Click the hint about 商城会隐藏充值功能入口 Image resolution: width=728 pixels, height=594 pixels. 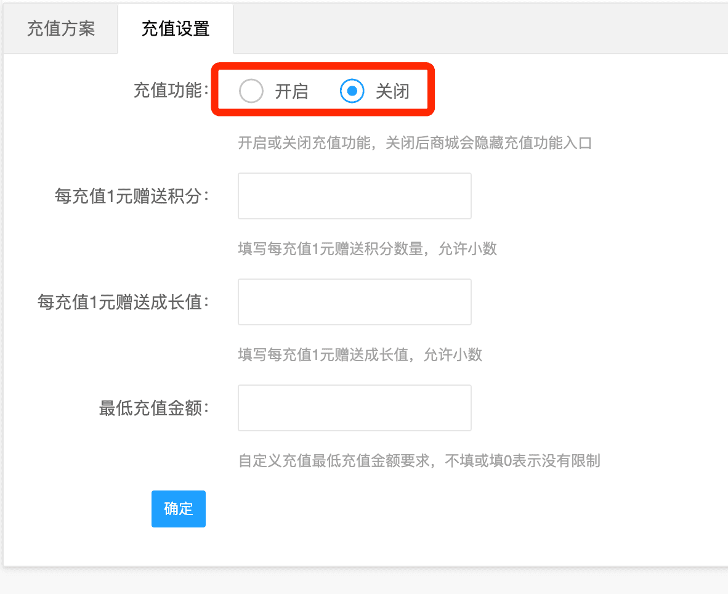coord(415,144)
